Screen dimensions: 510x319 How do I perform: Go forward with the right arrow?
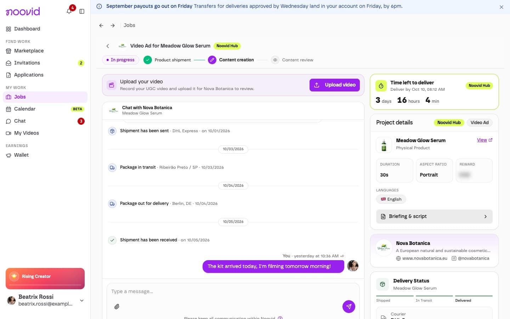point(113,26)
